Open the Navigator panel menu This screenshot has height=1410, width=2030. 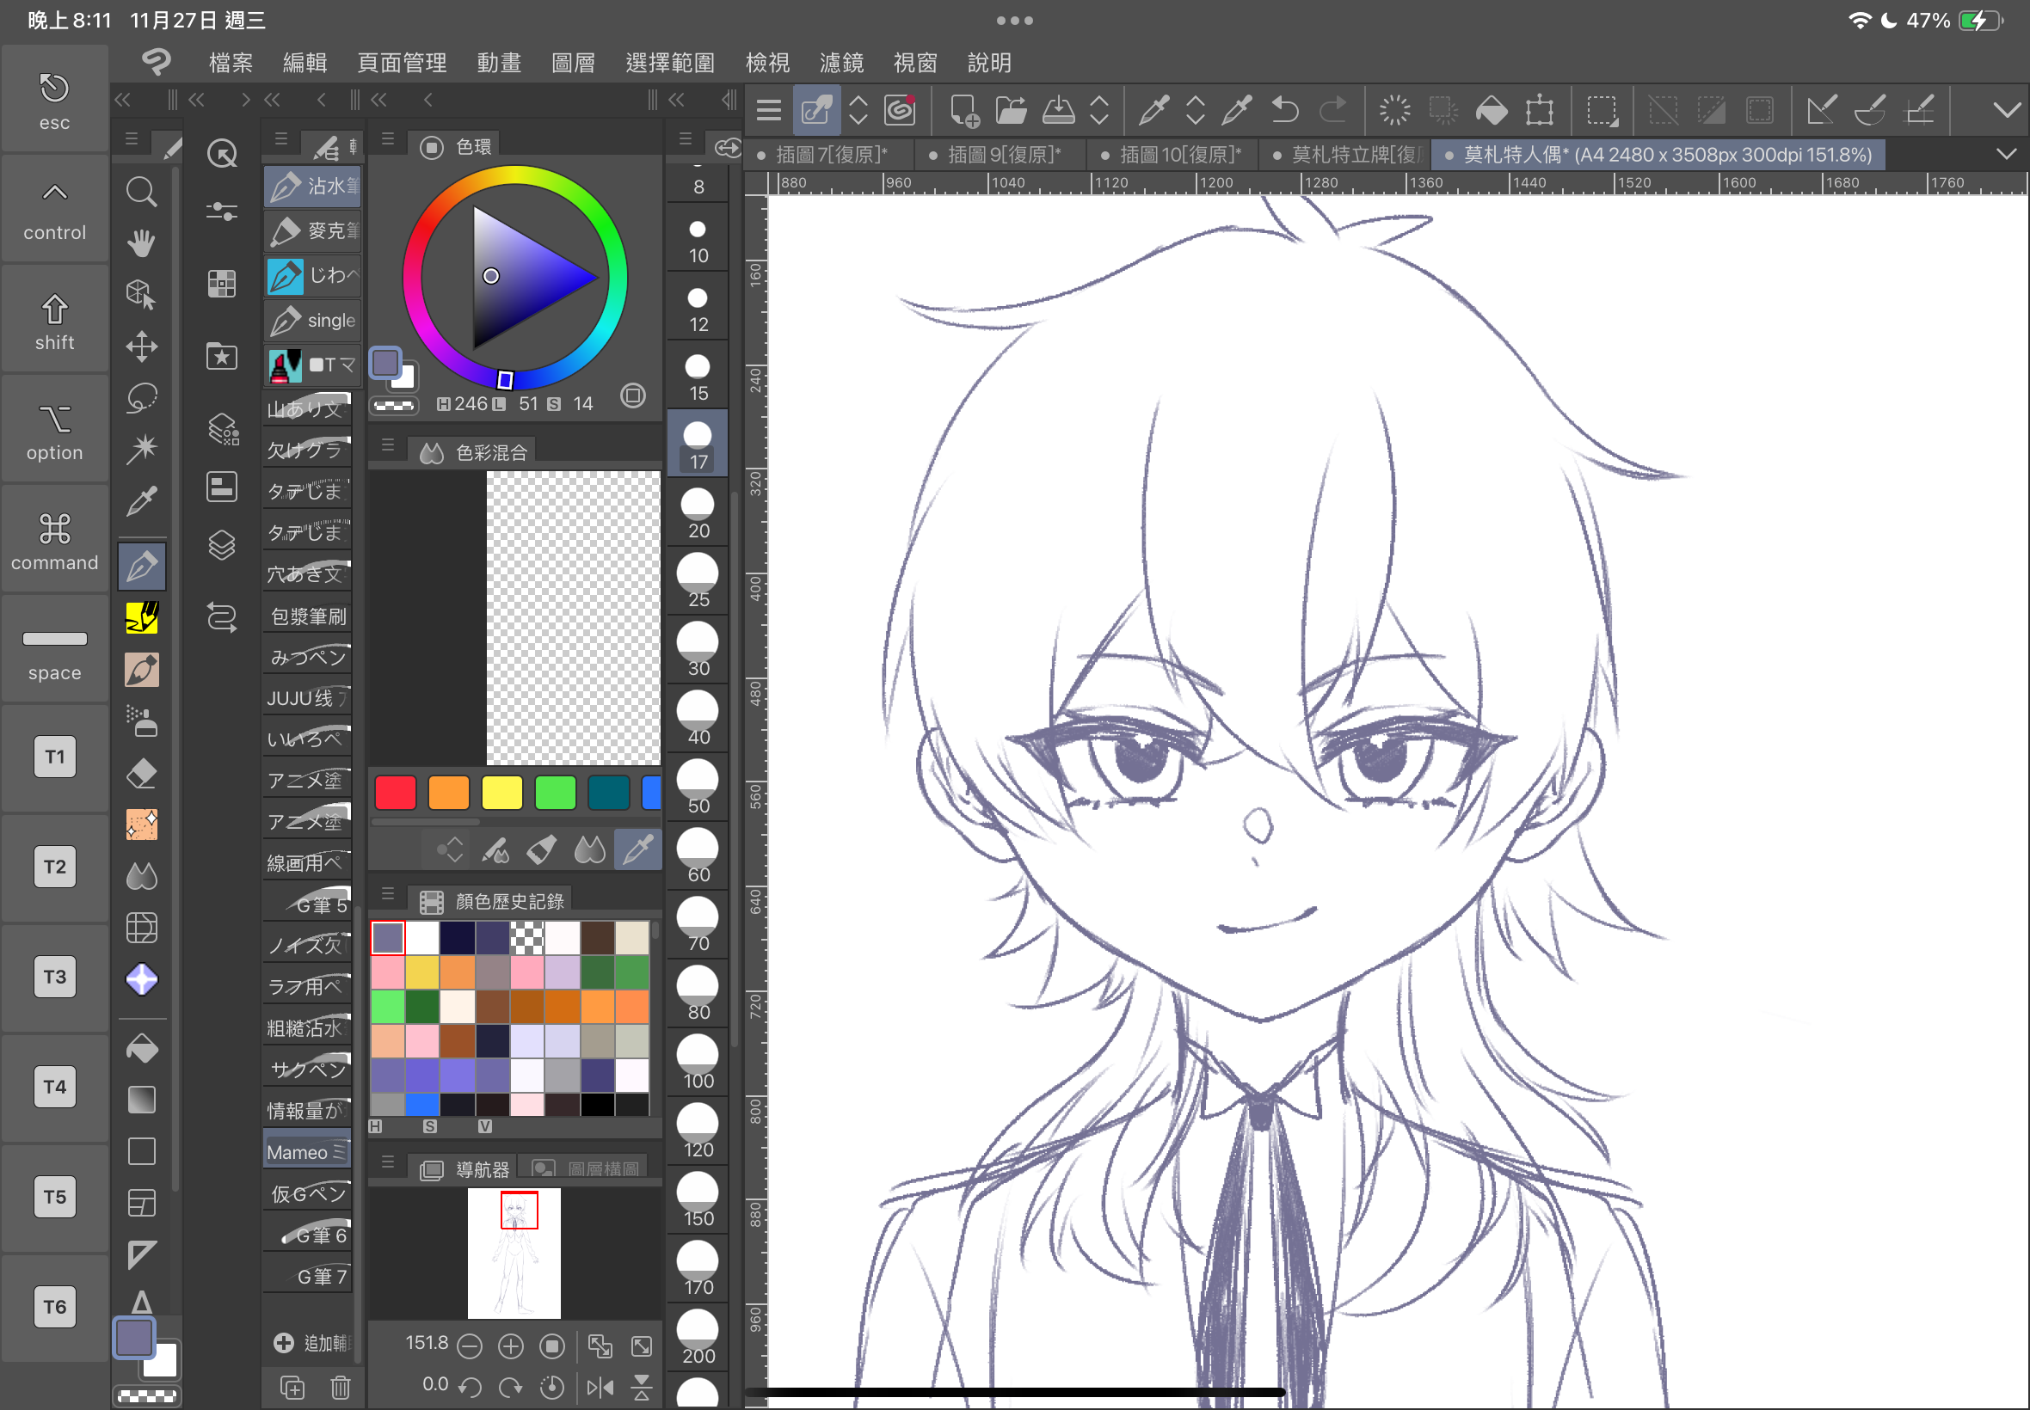(x=388, y=1162)
